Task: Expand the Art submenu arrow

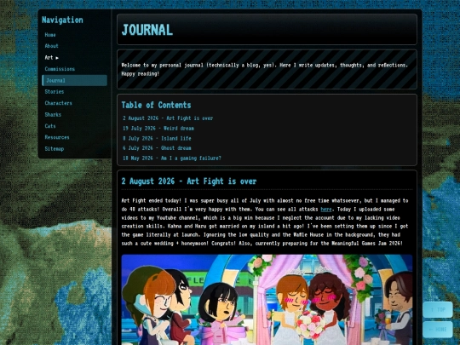Action: click(57, 58)
